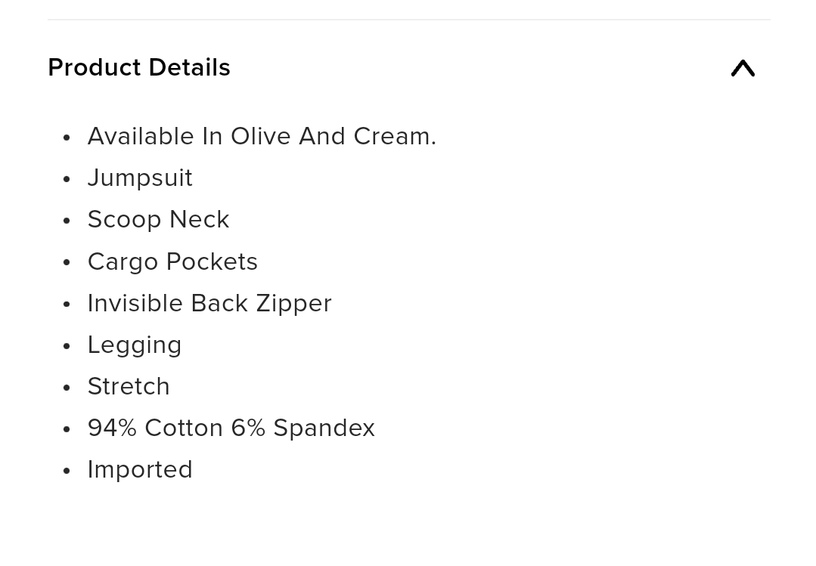Screen dimensions: 816x566
Task: Click the word Olive in first bullet
Action: 260,136
